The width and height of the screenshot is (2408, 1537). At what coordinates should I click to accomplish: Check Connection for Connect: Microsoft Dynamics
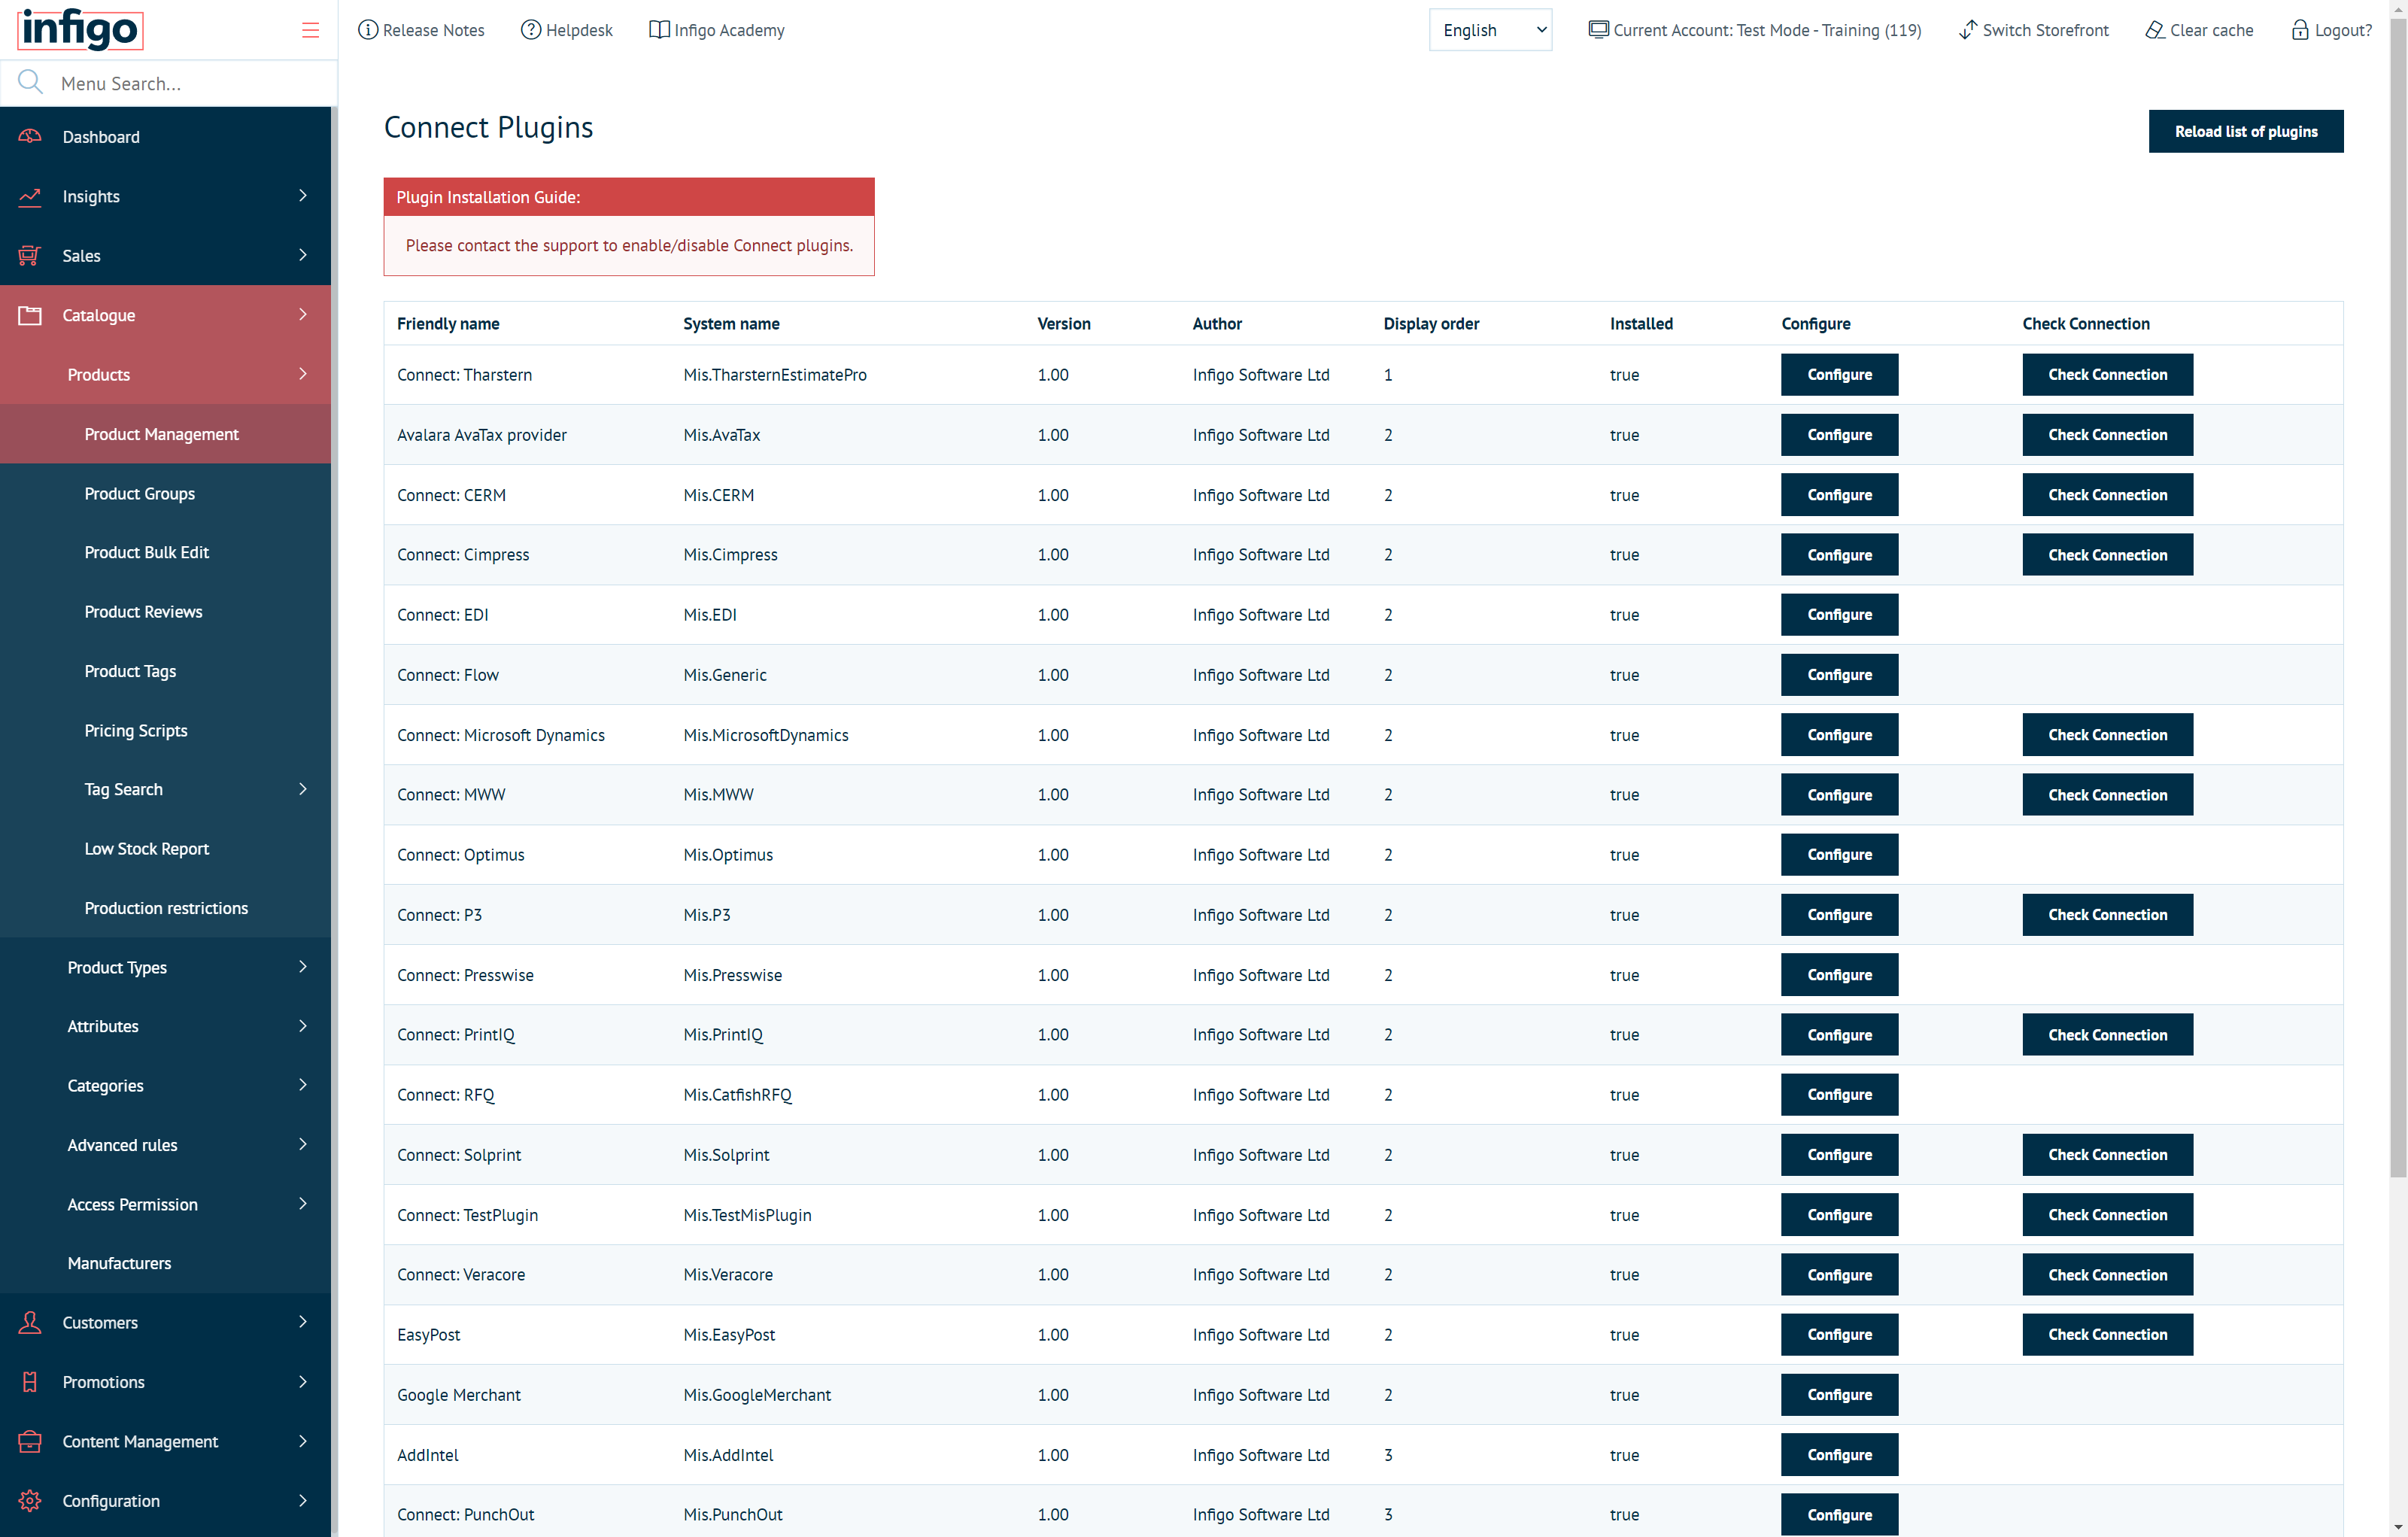2107,735
